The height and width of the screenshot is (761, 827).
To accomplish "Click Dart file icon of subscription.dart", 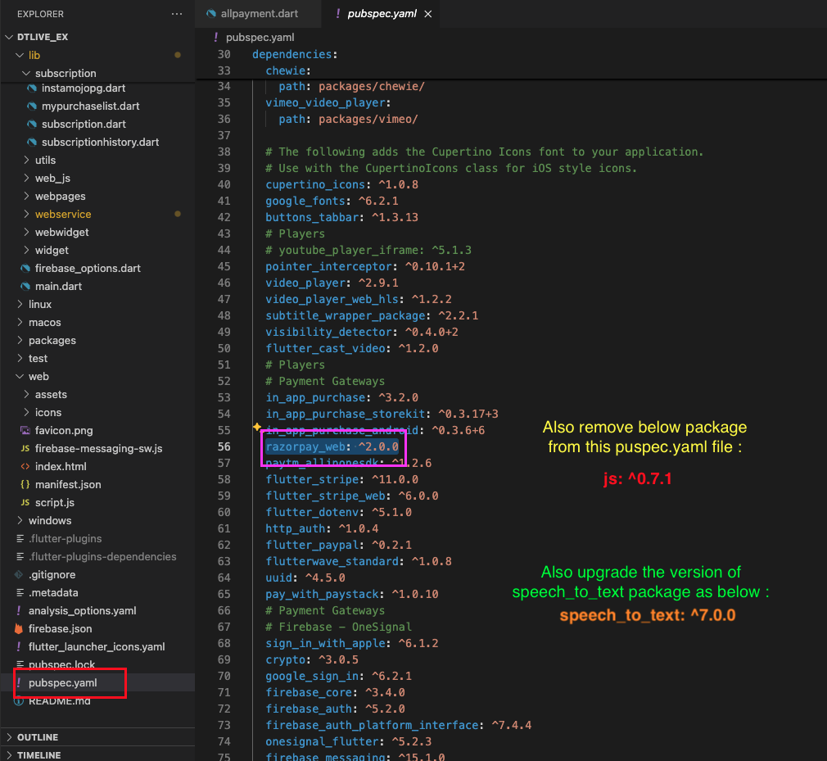I will click(x=32, y=124).
